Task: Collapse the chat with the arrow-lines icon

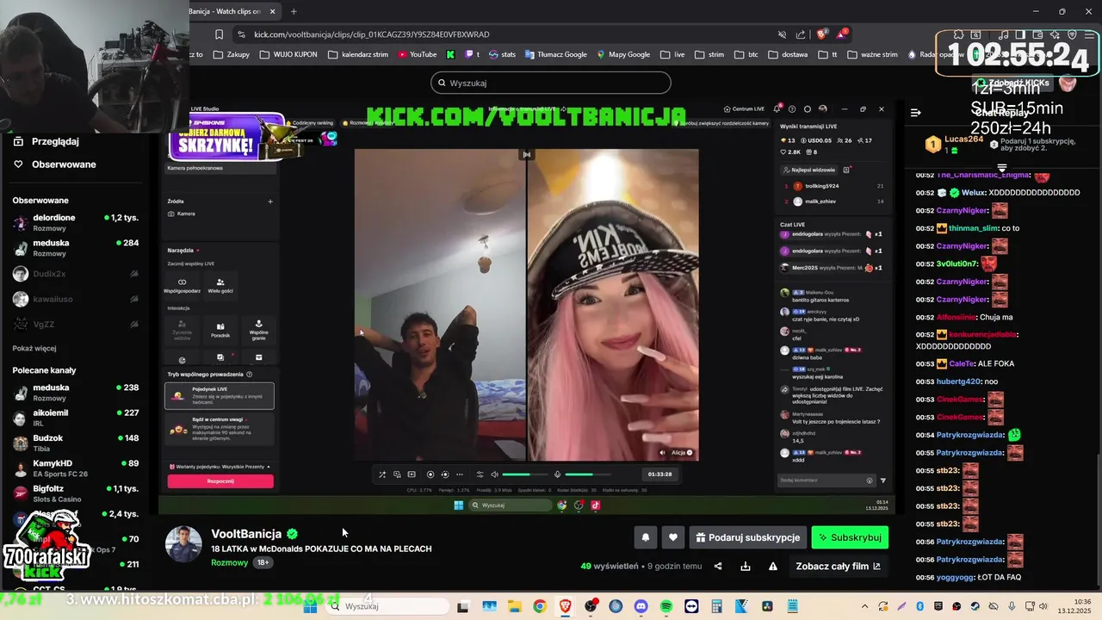Action: (916, 112)
